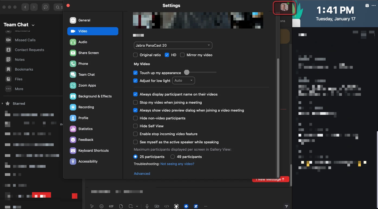
Task: Open Keyboard Shortcuts settings icon
Action: point(73,151)
